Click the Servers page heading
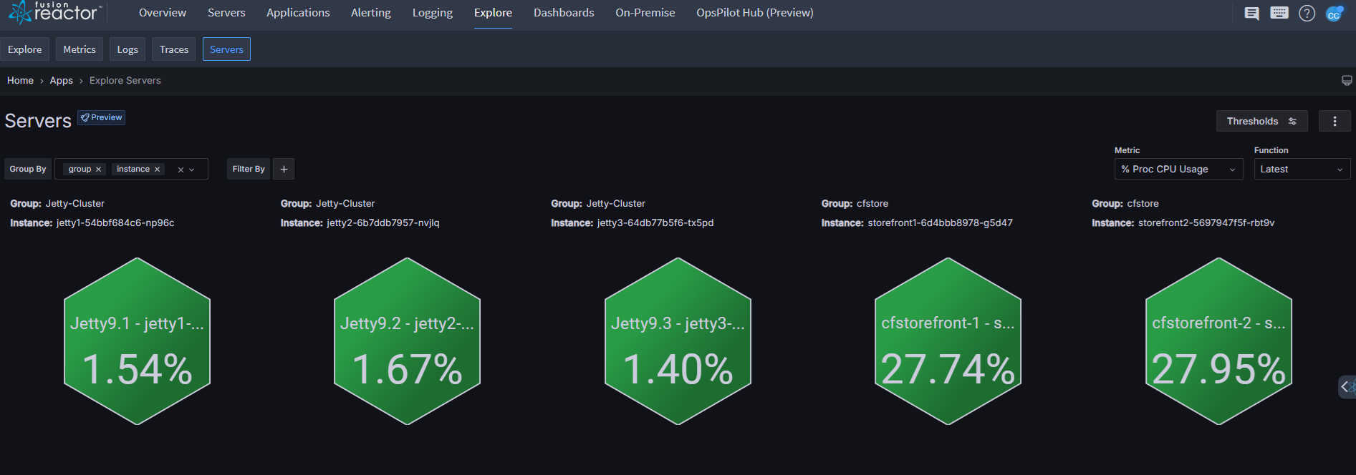Screen dimensions: 1356x475 tap(38, 121)
